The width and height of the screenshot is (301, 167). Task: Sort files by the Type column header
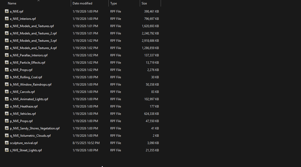114,3
